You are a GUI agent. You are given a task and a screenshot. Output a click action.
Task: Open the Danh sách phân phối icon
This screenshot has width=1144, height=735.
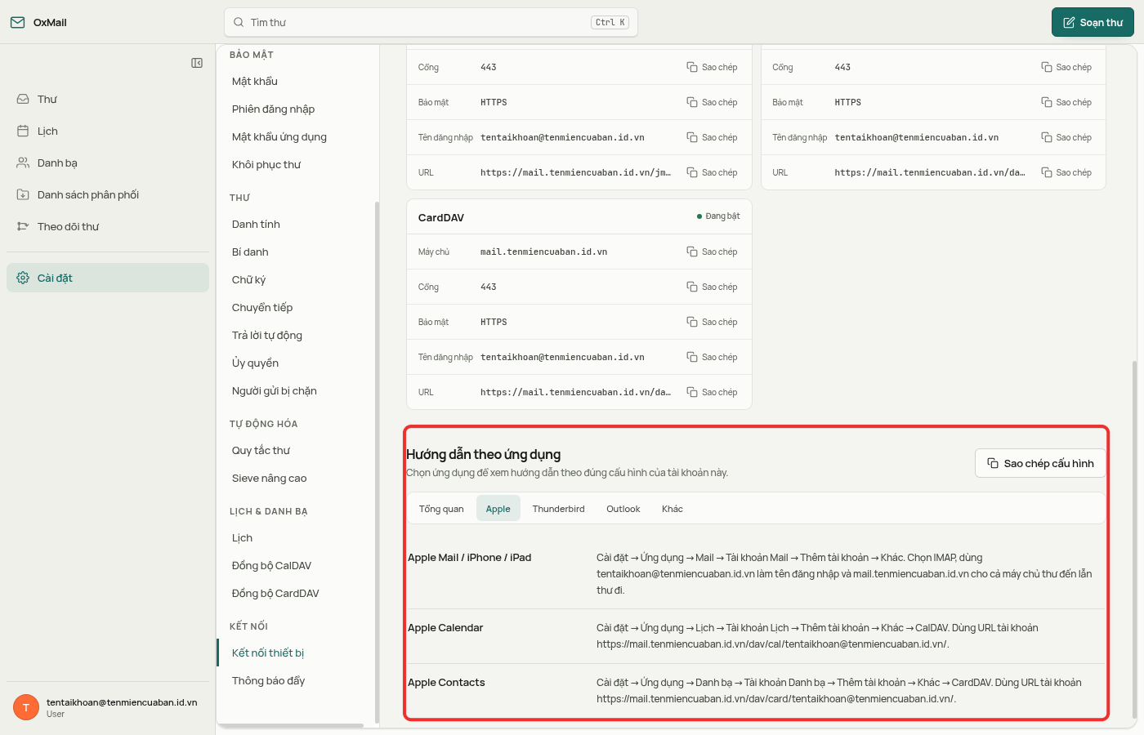click(23, 194)
